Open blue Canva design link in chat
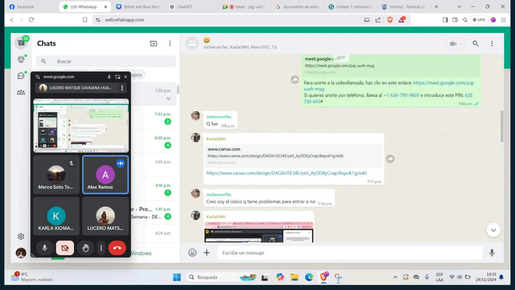Screen dimensions: 515x290 pyautogui.click(x=286, y=173)
